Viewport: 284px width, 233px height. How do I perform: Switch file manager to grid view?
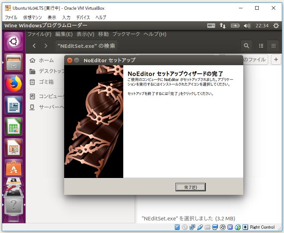tap(274, 46)
